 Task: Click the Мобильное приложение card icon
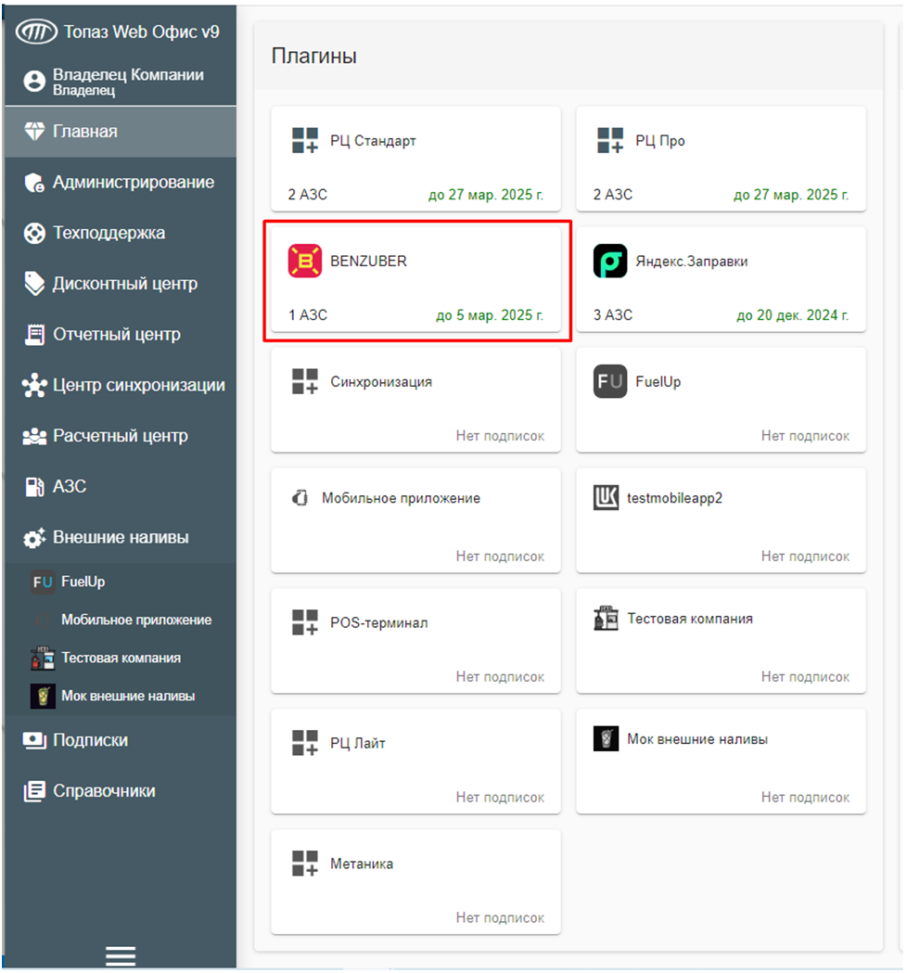(300, 498)
